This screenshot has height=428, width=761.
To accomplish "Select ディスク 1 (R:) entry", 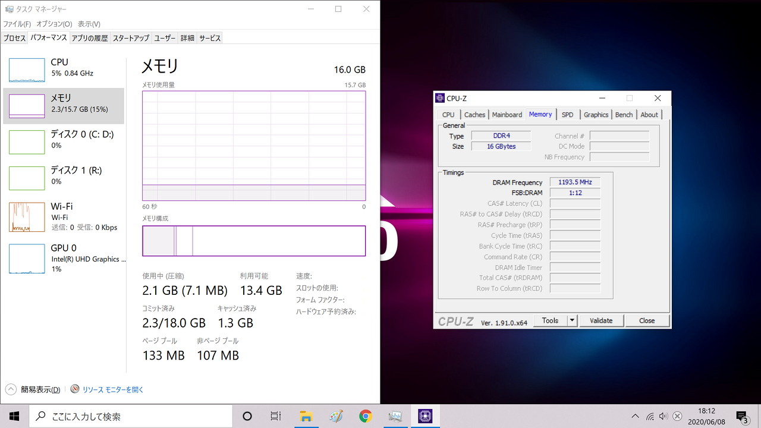I will tap(64, 178).
